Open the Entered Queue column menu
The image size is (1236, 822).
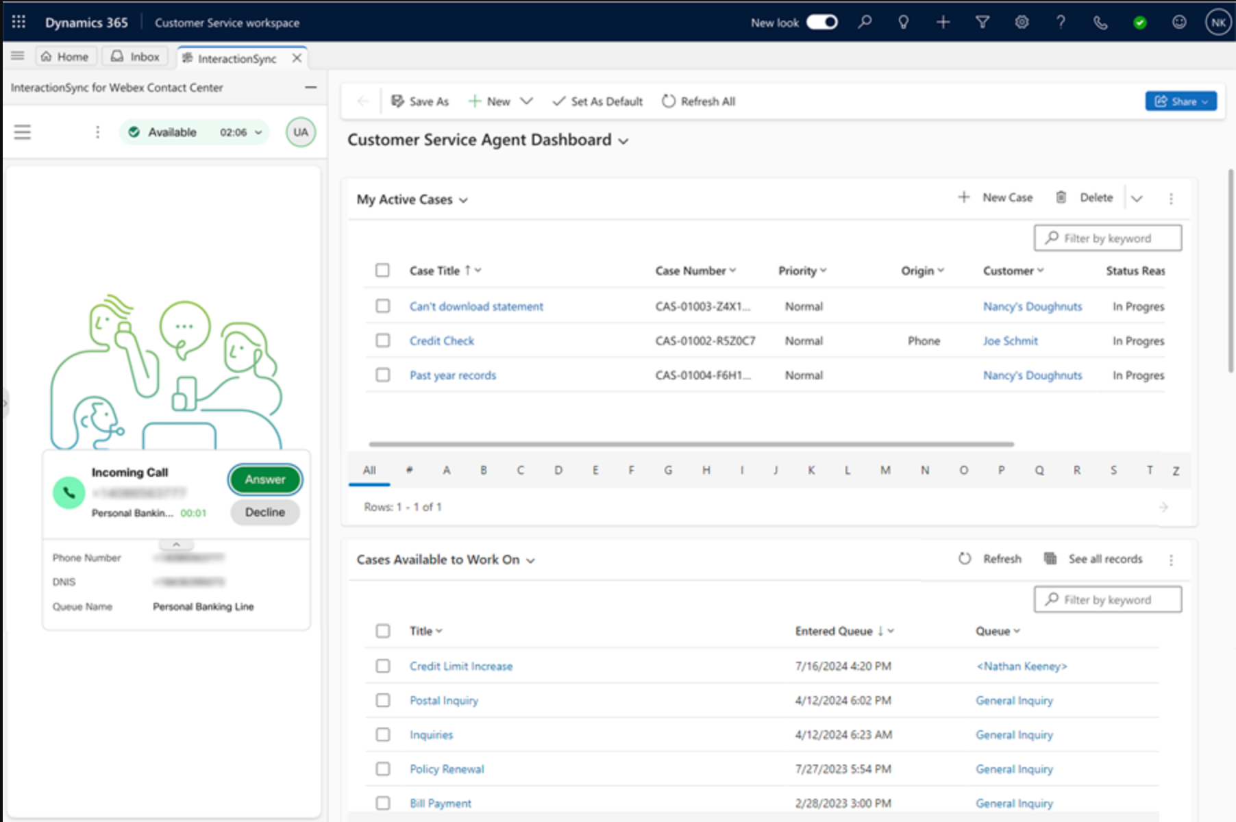(844, 631)
